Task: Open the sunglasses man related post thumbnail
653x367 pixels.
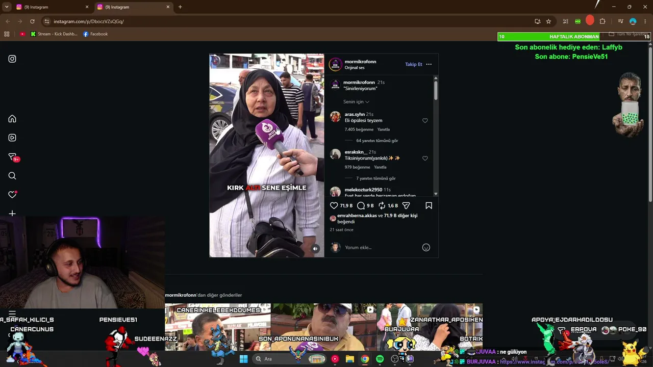Action: pos(324,327)
